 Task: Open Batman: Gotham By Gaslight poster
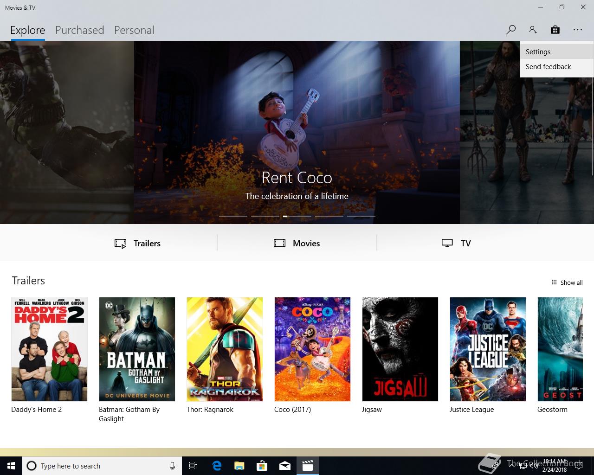137,349
